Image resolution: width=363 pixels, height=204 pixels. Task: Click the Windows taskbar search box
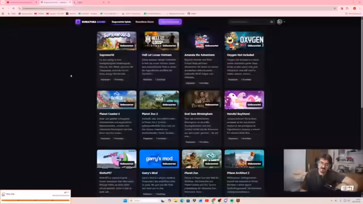tap(144, 201)
